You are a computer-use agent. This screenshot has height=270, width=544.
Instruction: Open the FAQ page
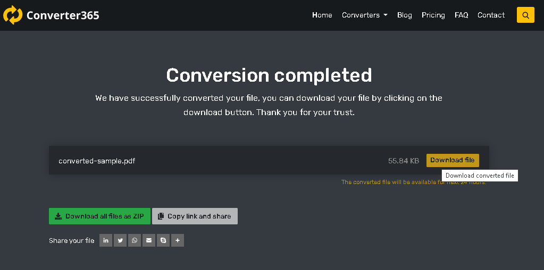pyautogui.click(x=461, y=15)
